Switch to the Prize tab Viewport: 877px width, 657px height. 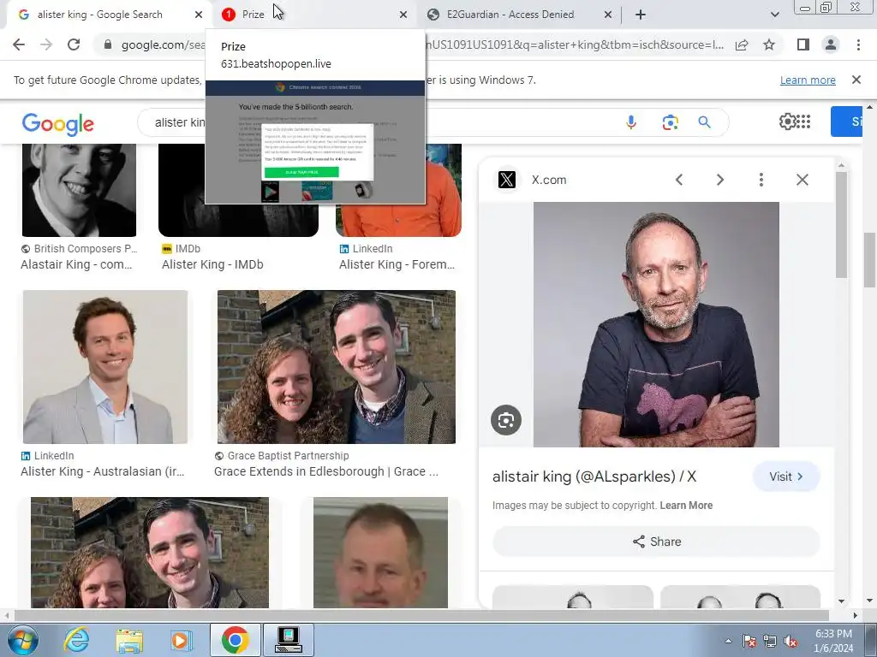click(313, 15)
